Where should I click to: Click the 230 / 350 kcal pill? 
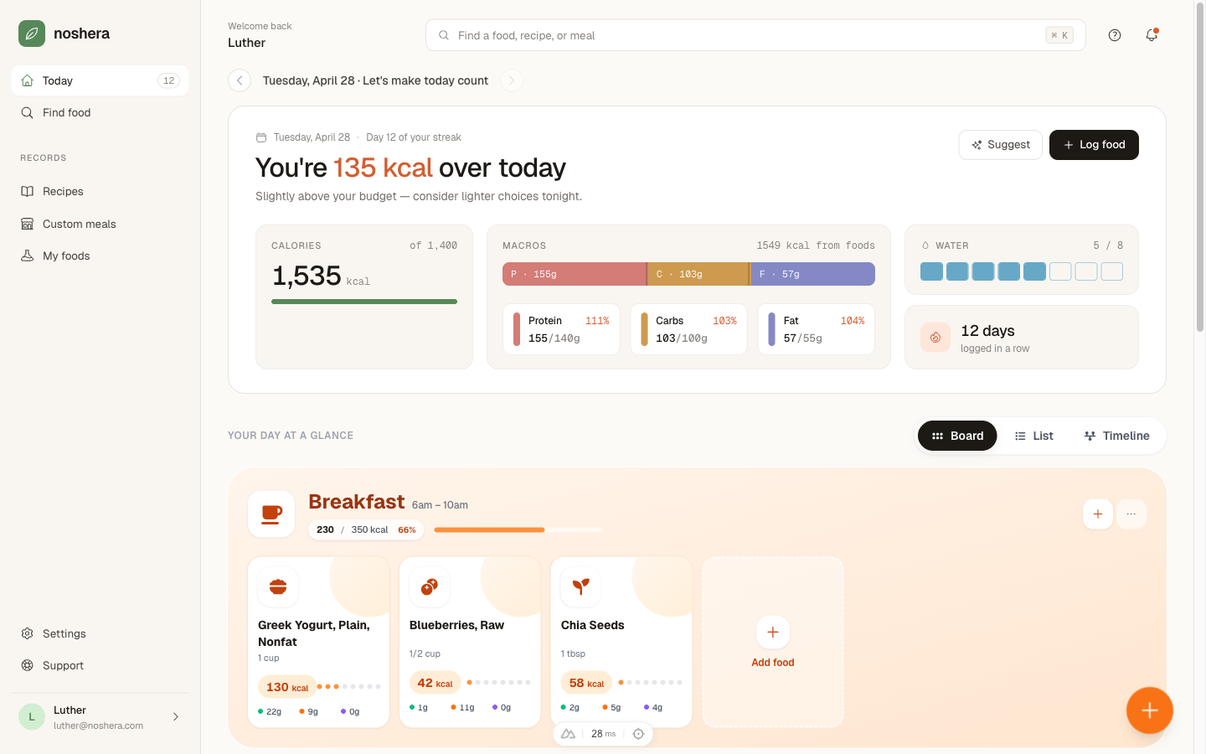pos(366,529)
